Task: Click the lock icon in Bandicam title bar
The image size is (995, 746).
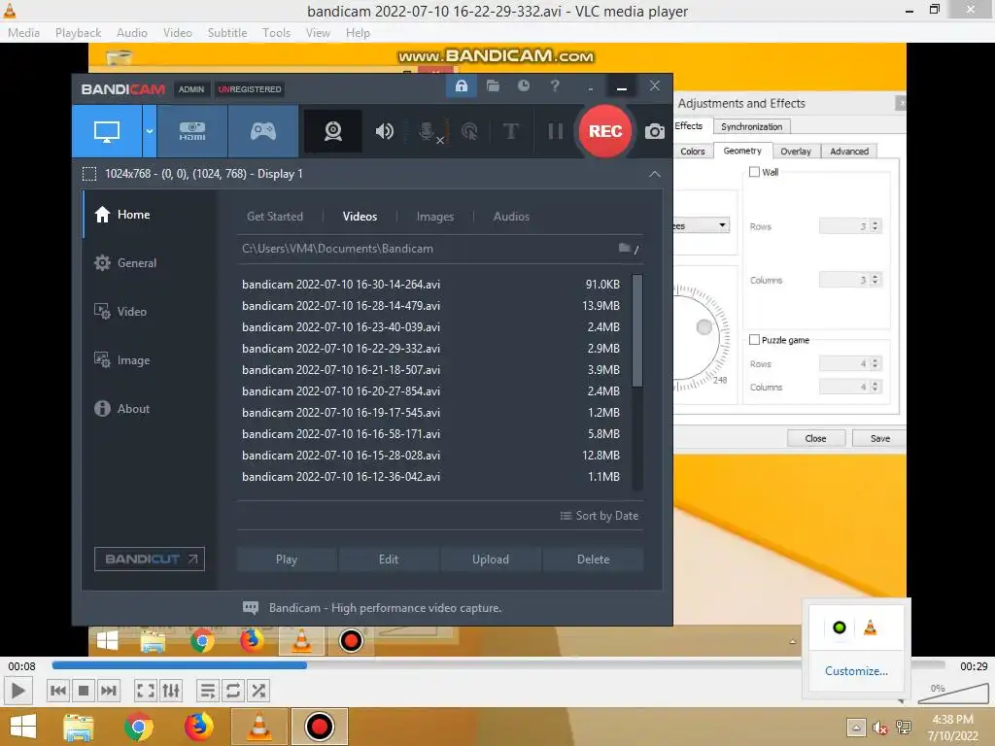Action: point(462,85)
